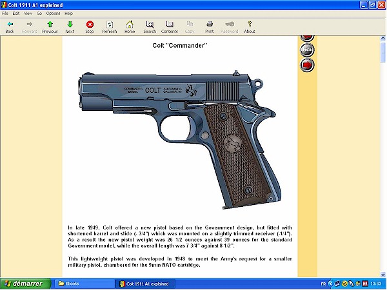The height and width of the screenshot is (290, 387).
Task: Stop loading with the red Stop button
Action: 90,27
